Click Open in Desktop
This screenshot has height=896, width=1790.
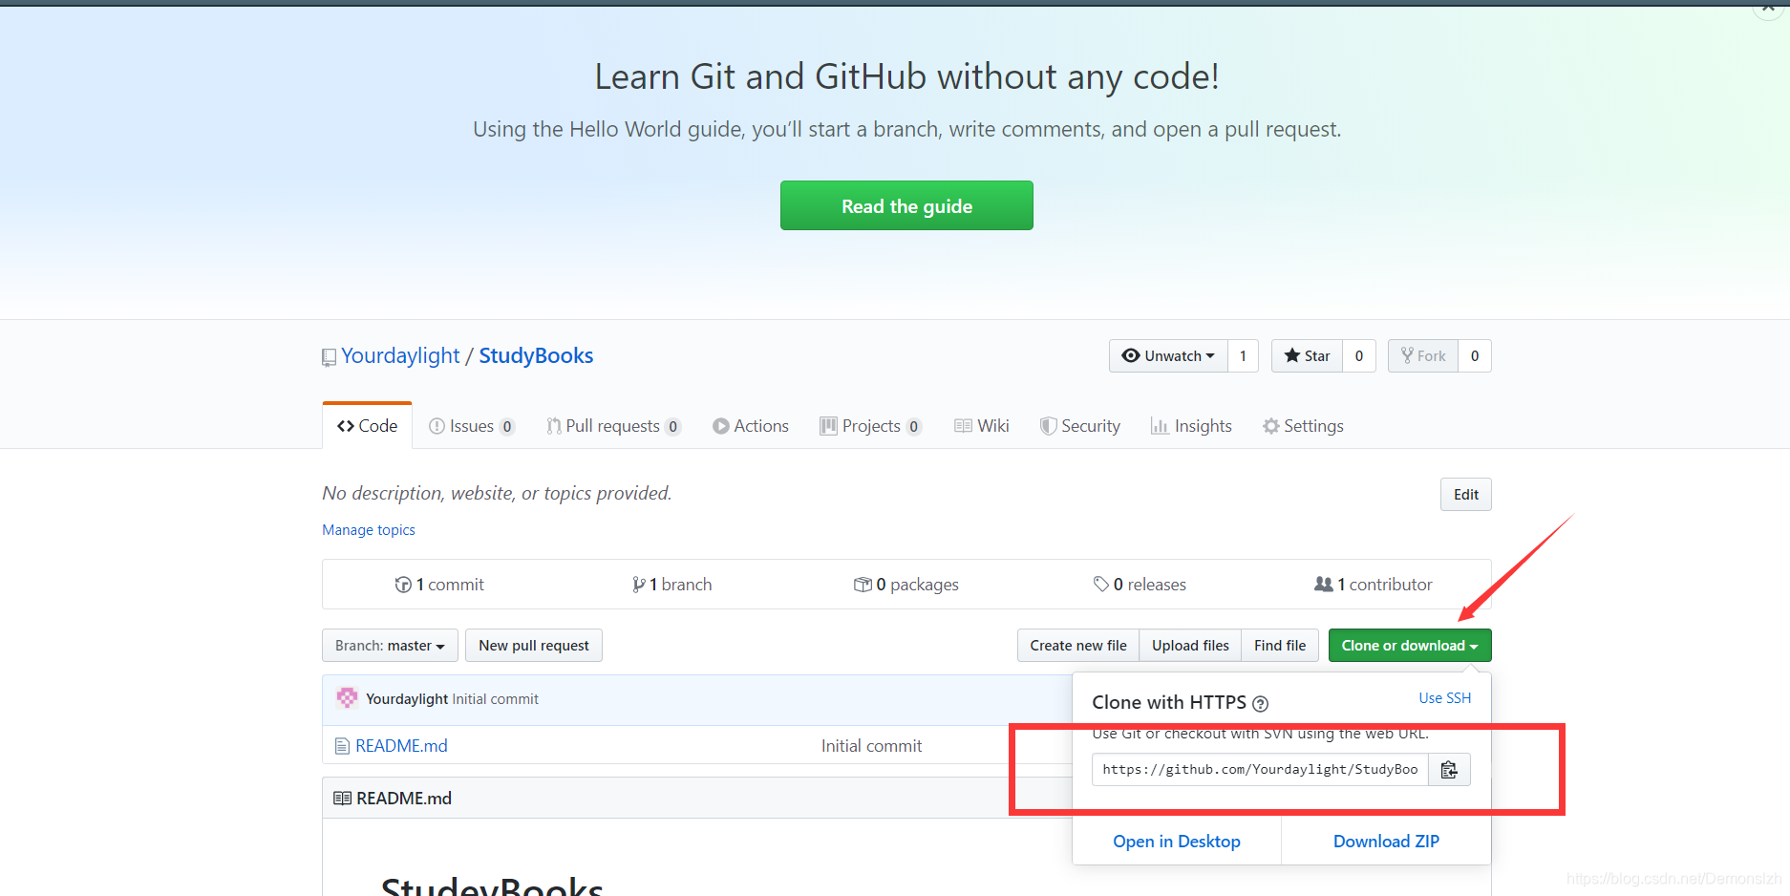point(1177,841)
